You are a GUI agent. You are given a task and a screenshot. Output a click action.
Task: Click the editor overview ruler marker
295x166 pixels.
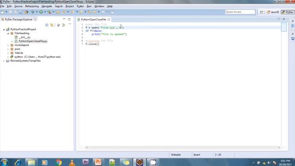284,27
